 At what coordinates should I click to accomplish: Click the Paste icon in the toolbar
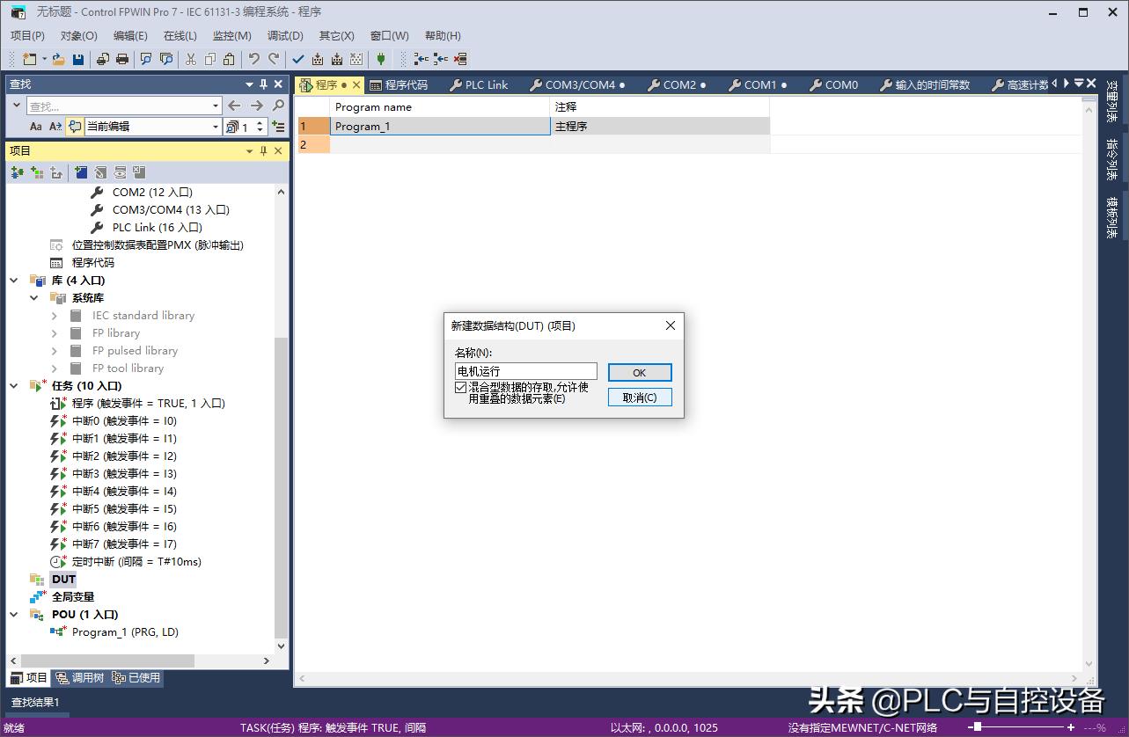(230, 59)
